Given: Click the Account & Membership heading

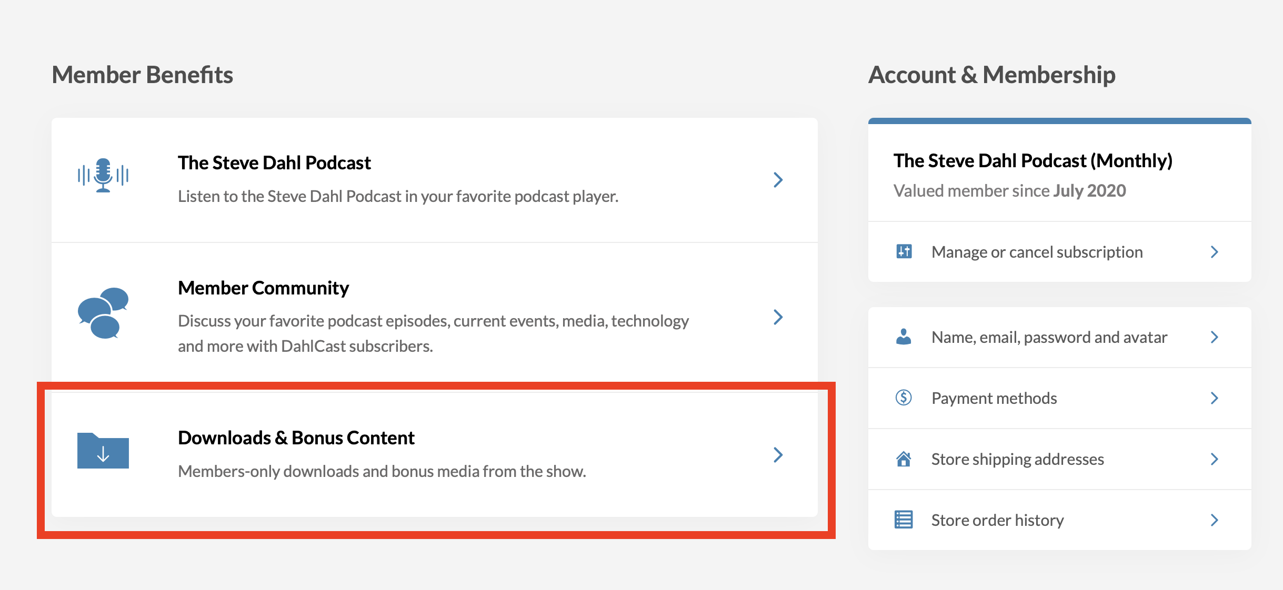Looking at the screenshot, I should [x=991, y=75].
